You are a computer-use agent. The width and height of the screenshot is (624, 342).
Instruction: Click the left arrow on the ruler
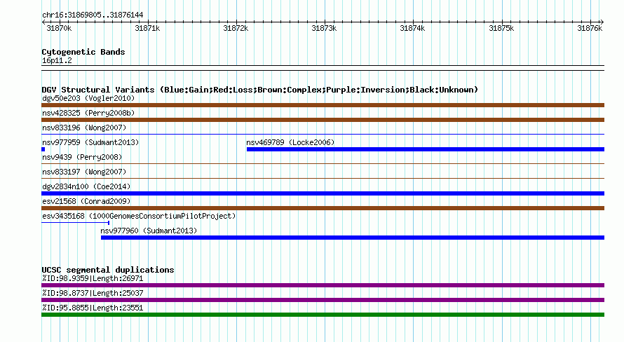click(43, 22)
